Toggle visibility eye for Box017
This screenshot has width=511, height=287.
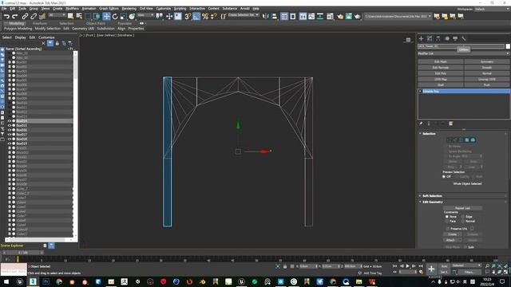[x=10, y=135]
